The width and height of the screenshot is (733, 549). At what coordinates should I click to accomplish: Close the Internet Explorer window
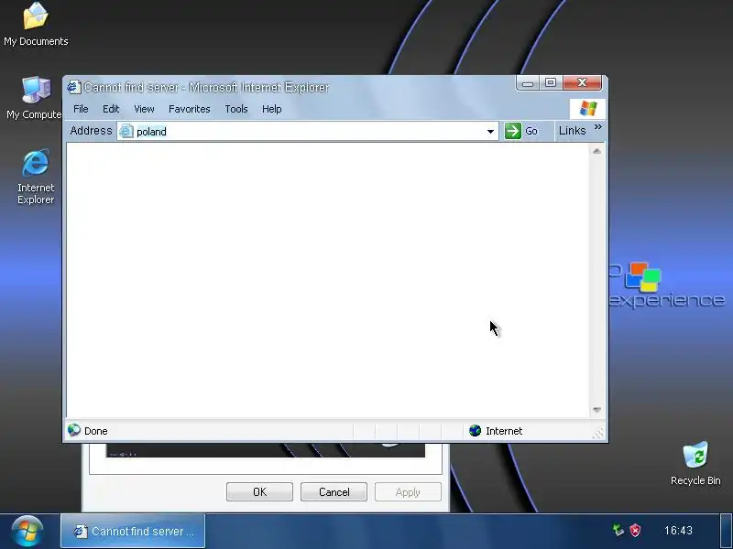pyautogui.click(x=582, y=82)
